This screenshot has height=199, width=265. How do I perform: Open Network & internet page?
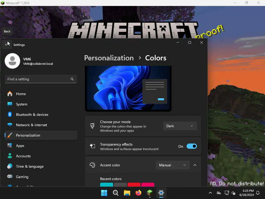41,125
